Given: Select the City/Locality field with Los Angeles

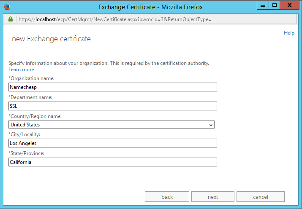Looking at the screenshot, I should click(x=112, y=143).
